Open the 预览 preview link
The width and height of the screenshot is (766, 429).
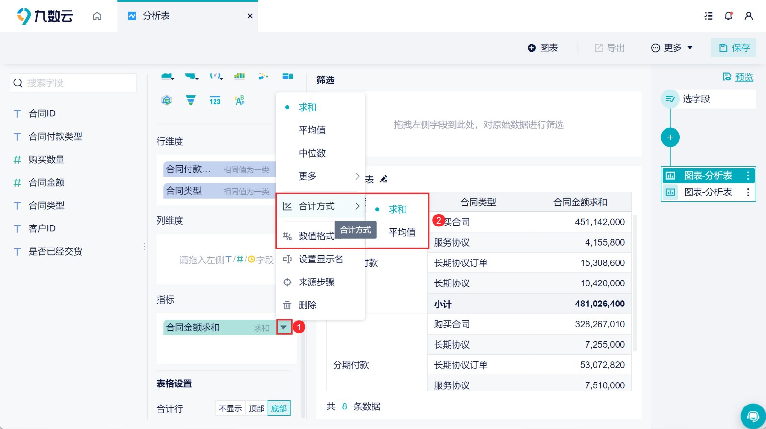738,77
